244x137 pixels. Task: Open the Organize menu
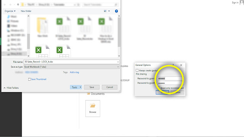click(10, 11)
